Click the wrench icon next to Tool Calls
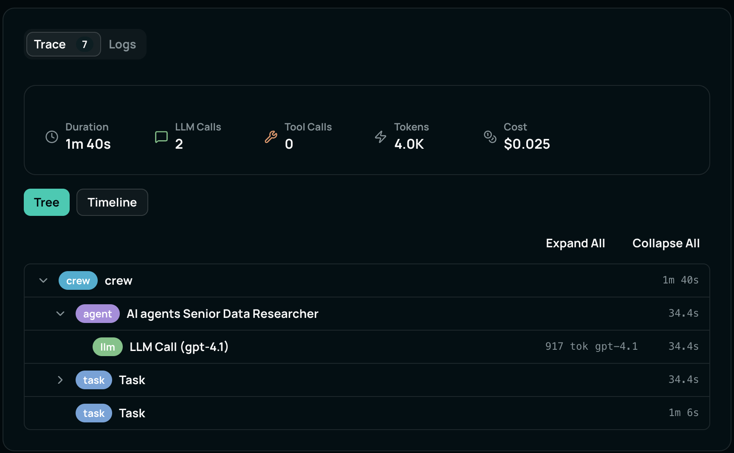The image size is (734, 453). 271,137
